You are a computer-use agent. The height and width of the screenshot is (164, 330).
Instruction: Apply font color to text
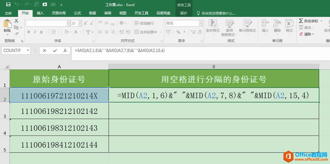(x=75, y=32)
